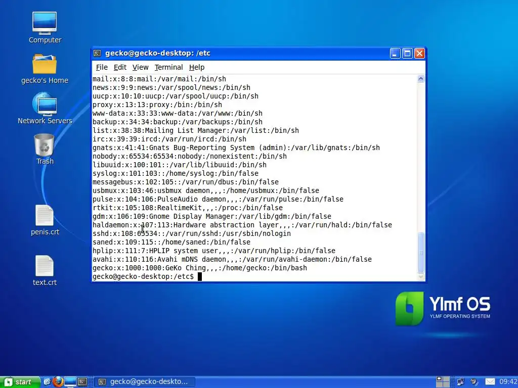The image size is (518, 388).
Task: Launch terminal from the quick launch icon
Action: pyautogui.click(x=82, y=382)
